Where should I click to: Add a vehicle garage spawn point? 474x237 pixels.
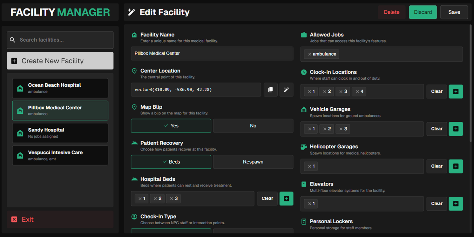(456, 129)
